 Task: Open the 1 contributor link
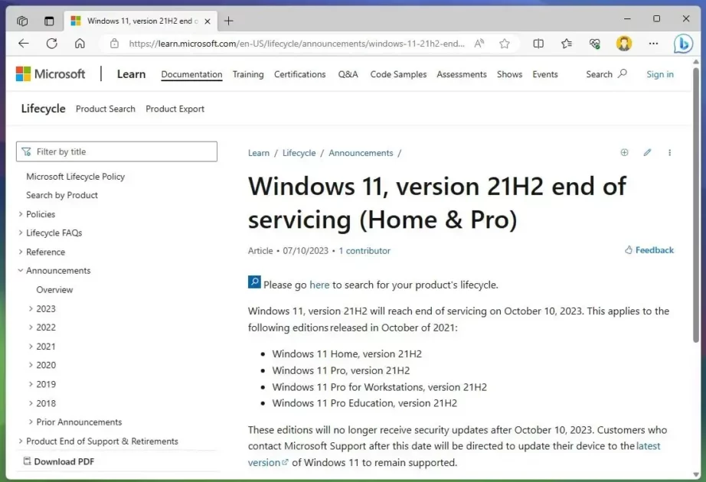pyautogui.click(x=364, y=251)
